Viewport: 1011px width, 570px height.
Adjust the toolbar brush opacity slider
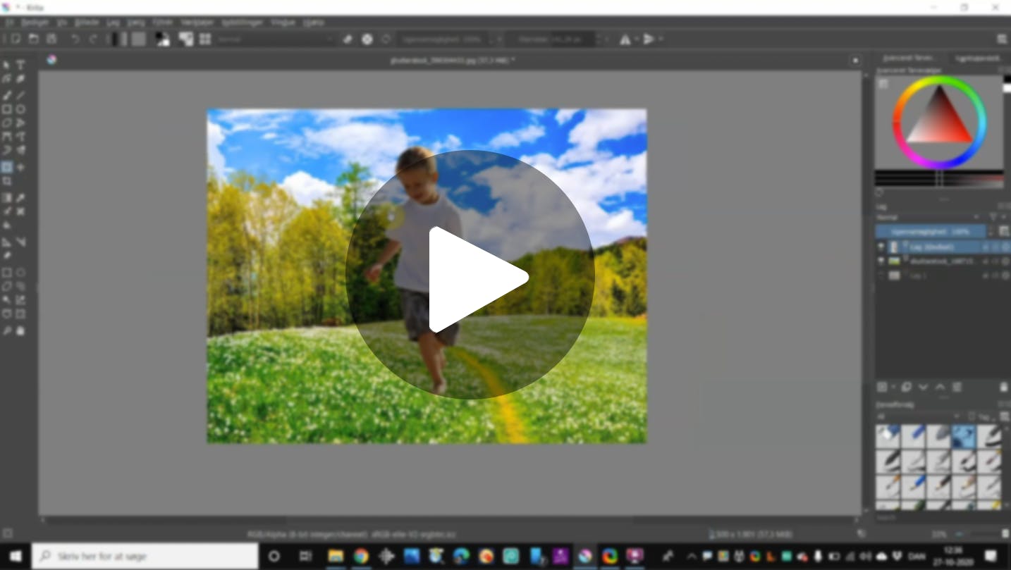coord(444,39)
